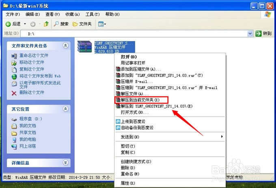Open the Favorites (收藏) menu

click(73, 15)
